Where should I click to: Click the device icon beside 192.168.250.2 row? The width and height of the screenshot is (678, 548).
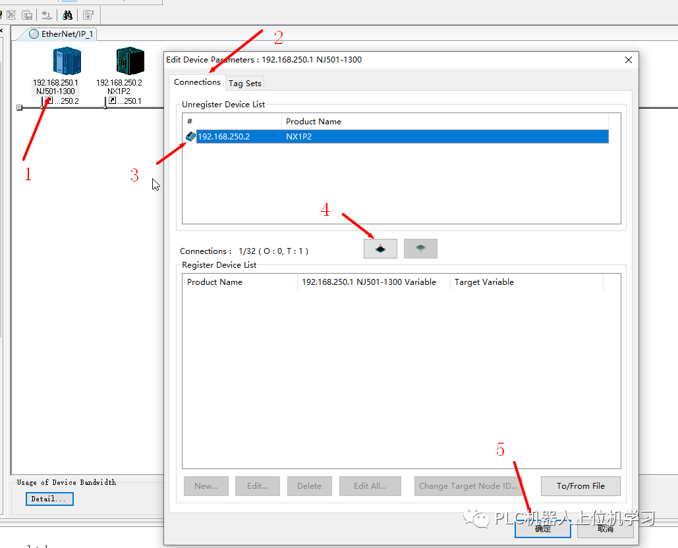(190, 136)
